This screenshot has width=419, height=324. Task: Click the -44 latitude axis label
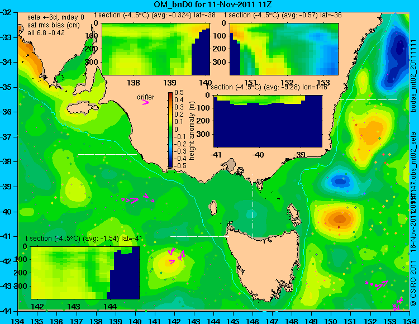click(x=6, y=311)
